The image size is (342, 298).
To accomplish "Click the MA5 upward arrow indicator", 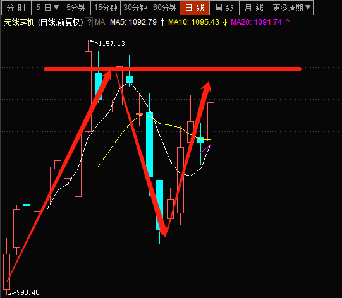I will coord(162,22).
